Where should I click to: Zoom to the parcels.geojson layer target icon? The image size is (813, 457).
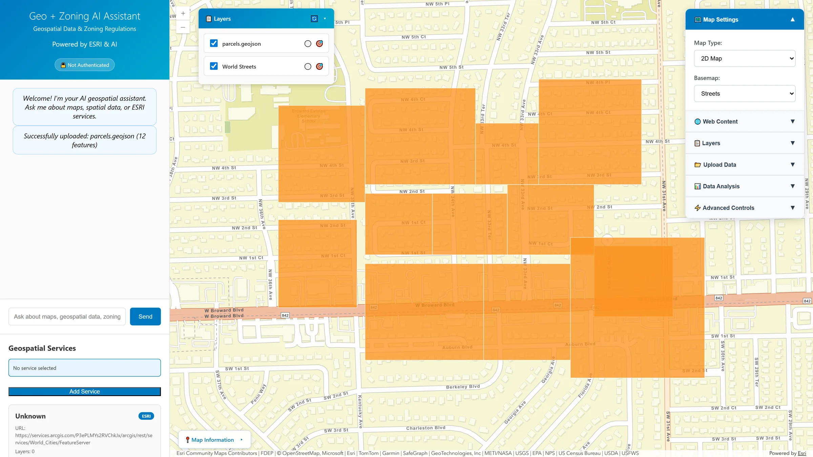pos(319,44)
